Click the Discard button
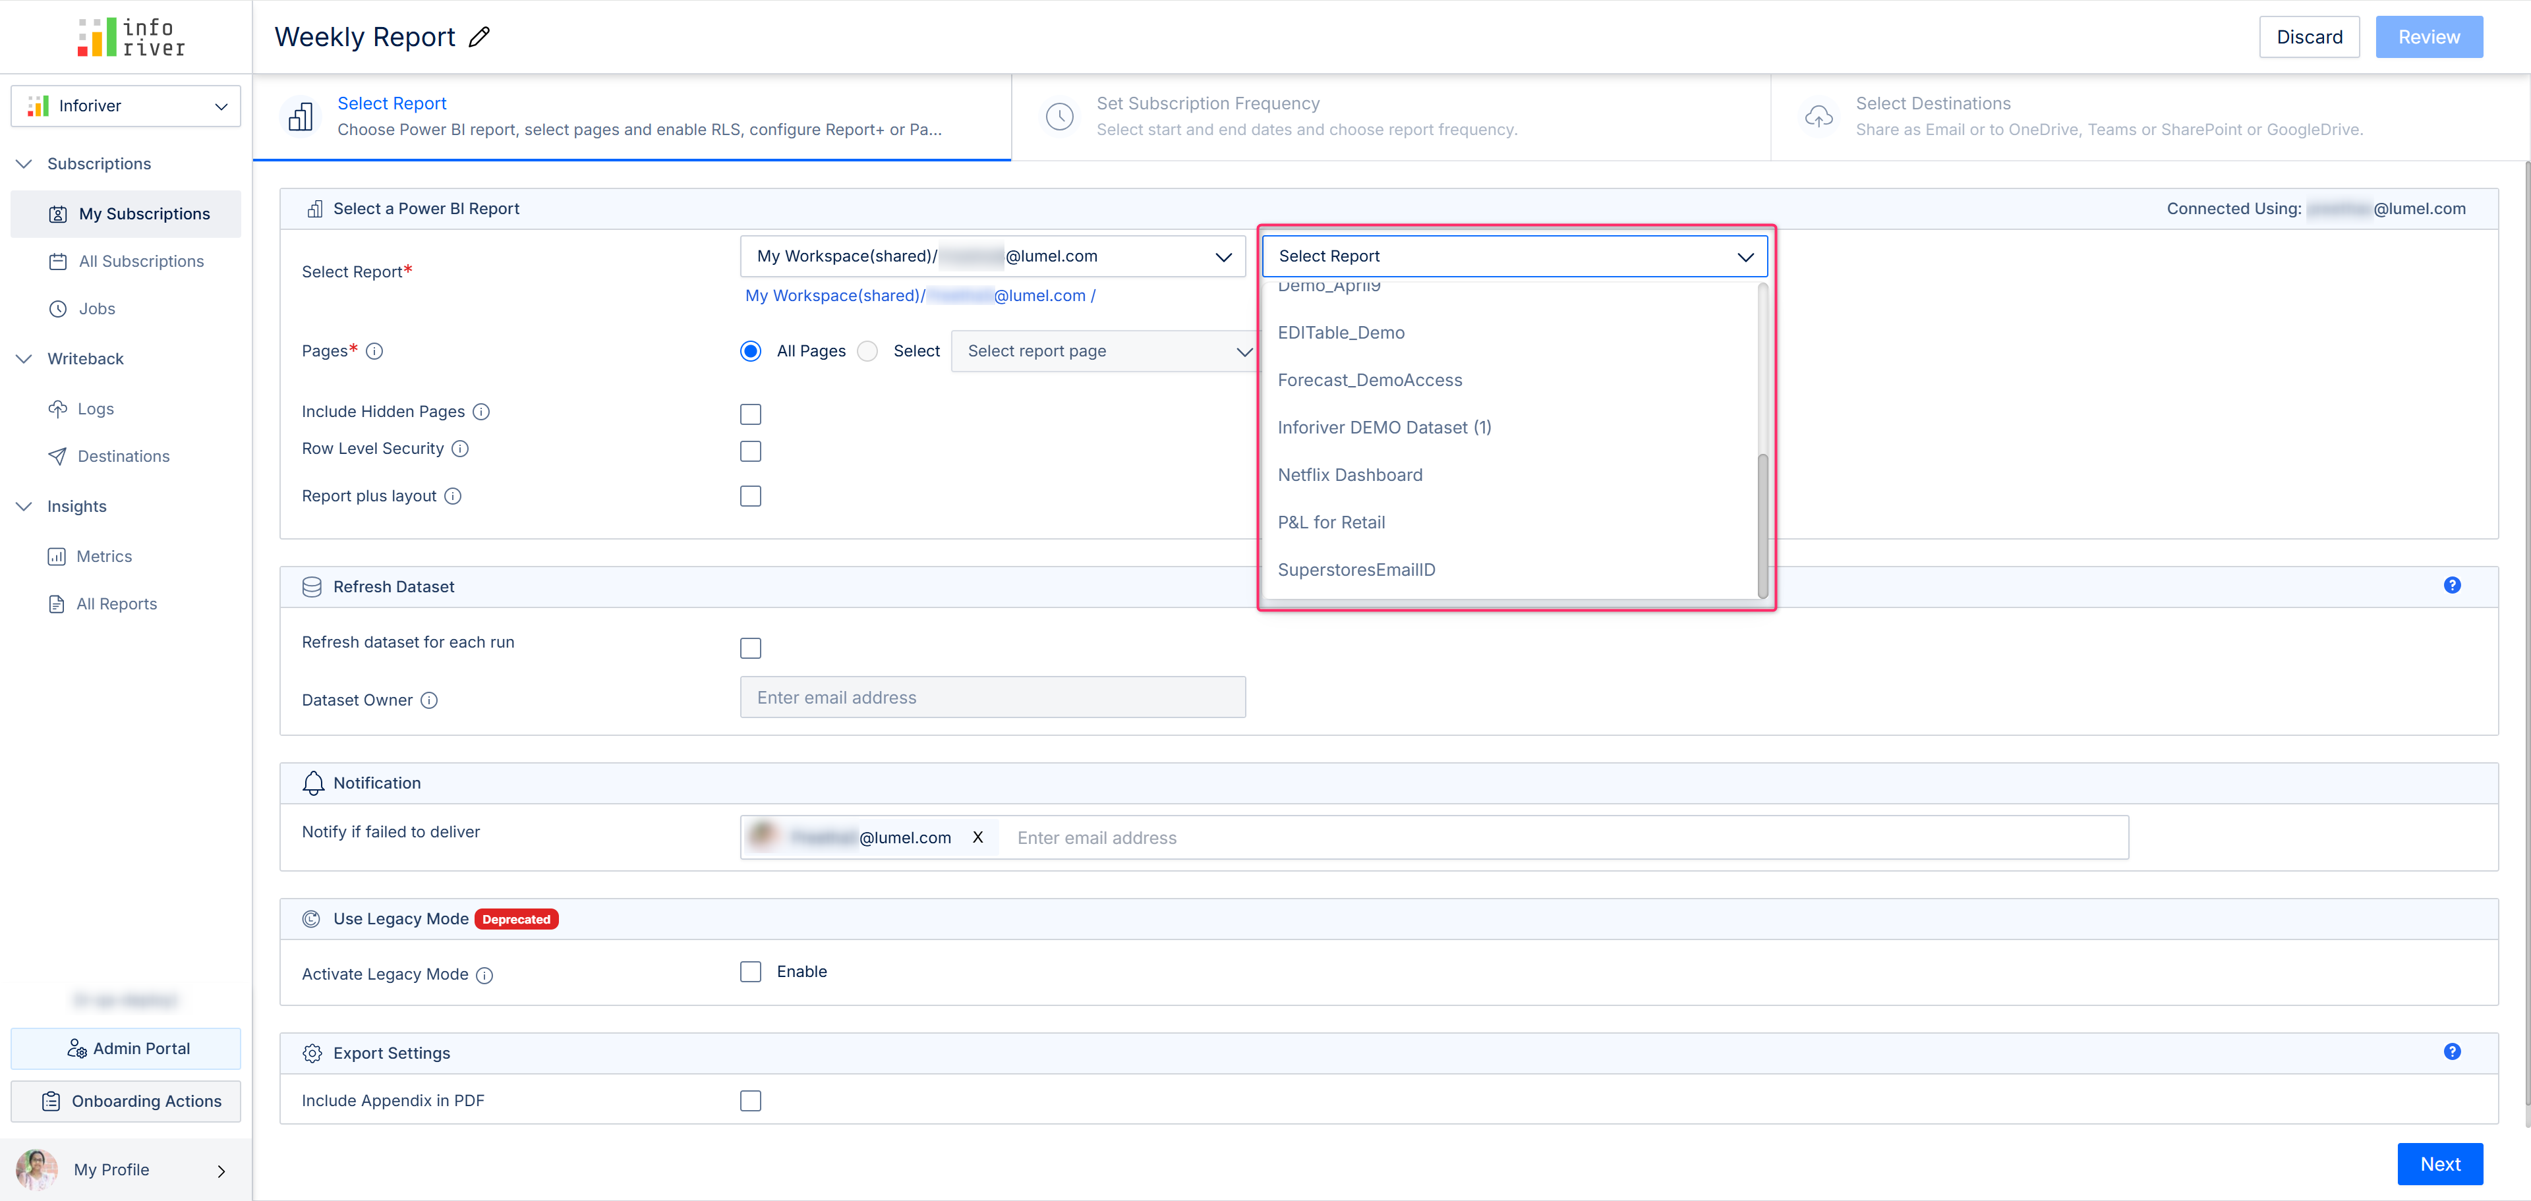 [x=2309, y=38]
